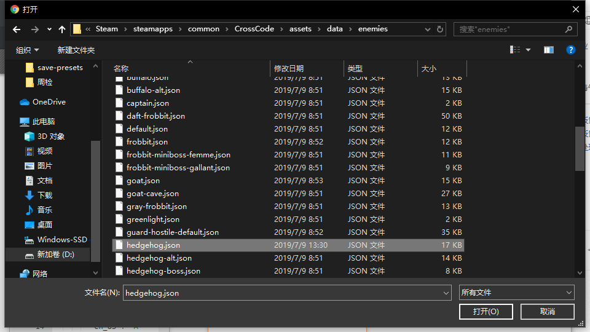Open 桌面 folder in sidebar
590x332 pixels.
[x=38, y=225]
